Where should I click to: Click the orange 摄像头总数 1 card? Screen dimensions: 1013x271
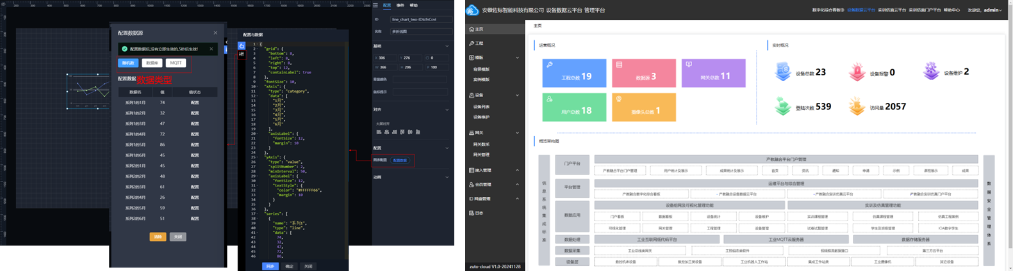644,107
